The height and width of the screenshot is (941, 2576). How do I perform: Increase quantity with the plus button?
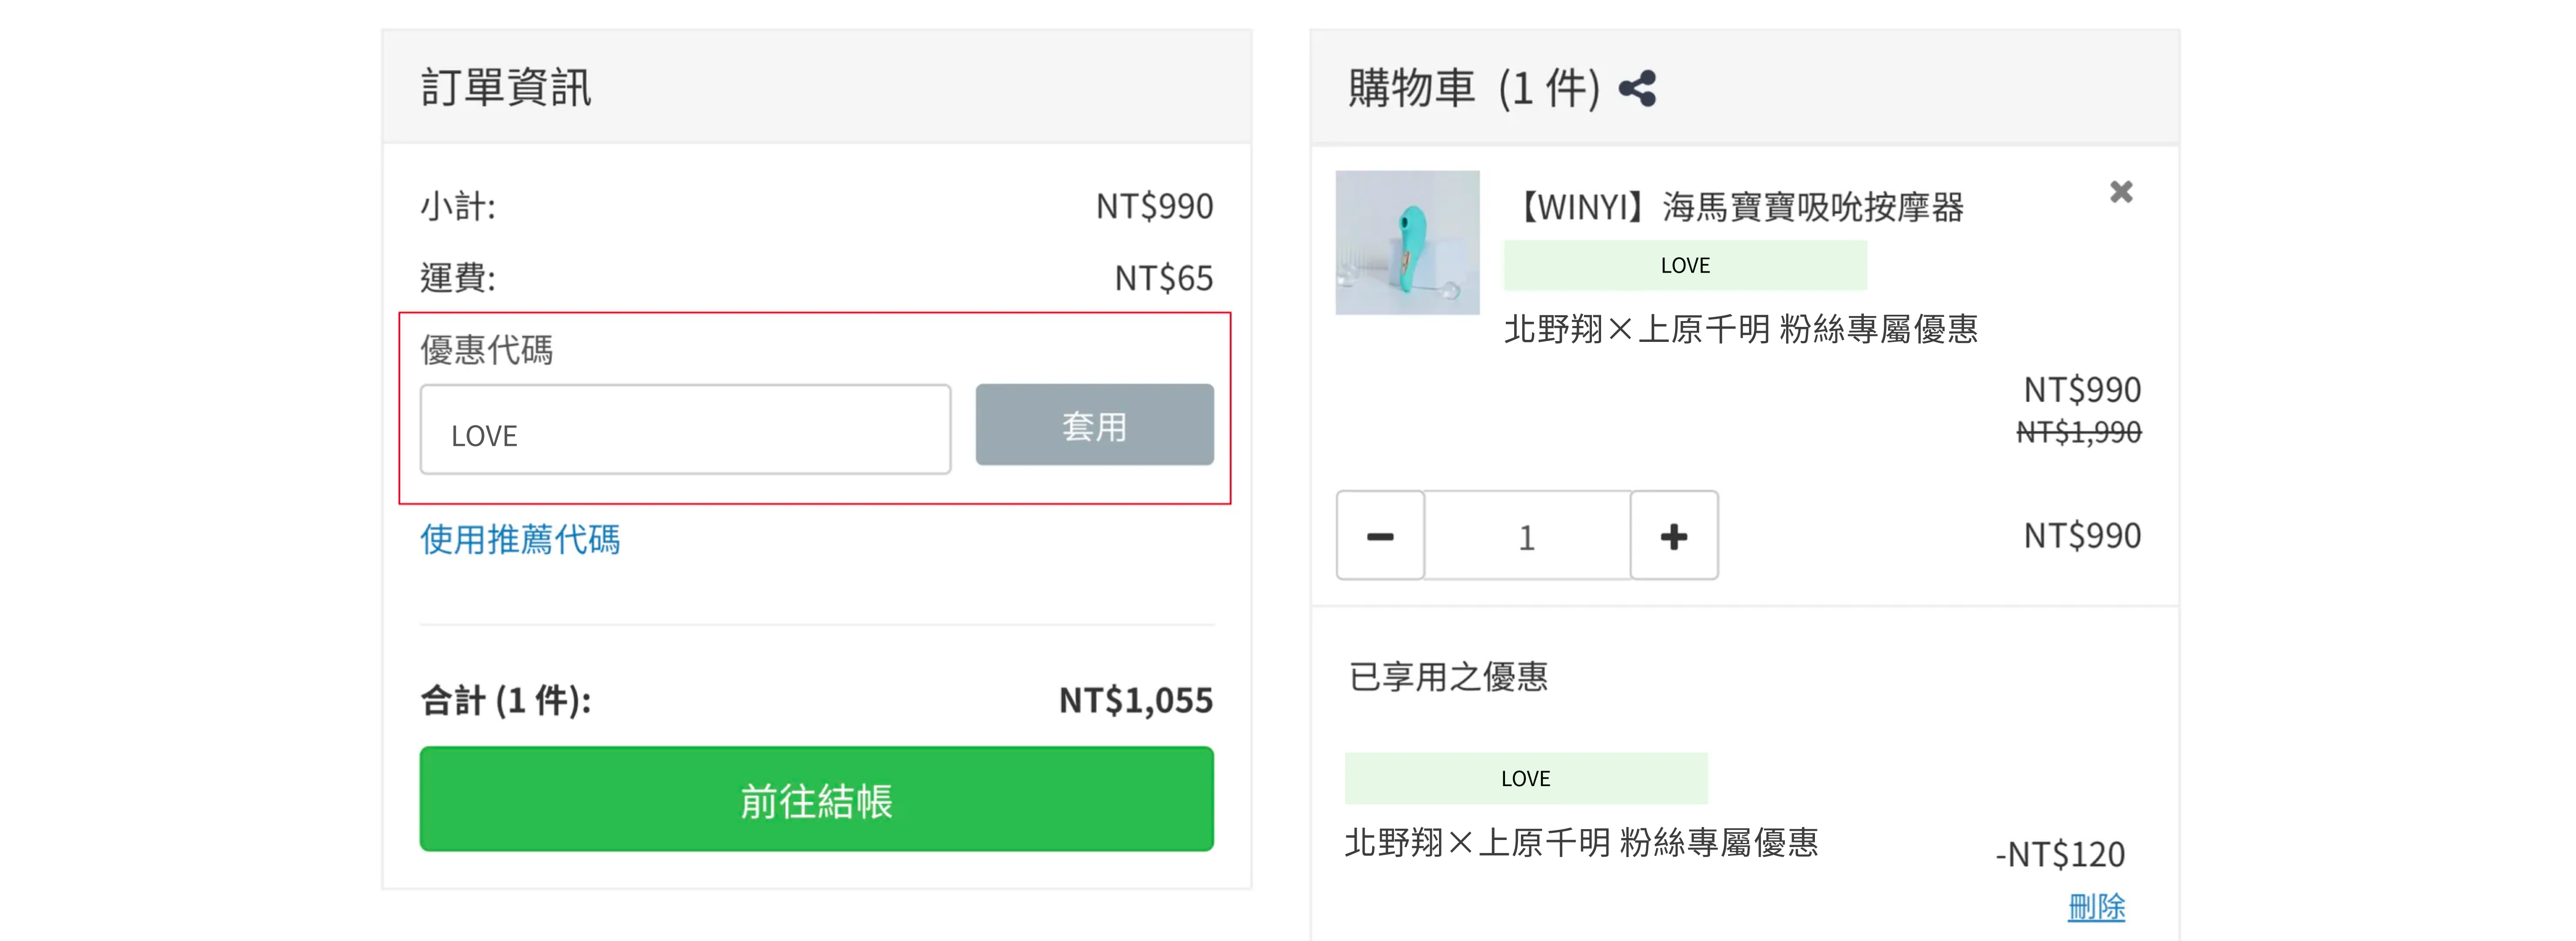(1673, 536)
